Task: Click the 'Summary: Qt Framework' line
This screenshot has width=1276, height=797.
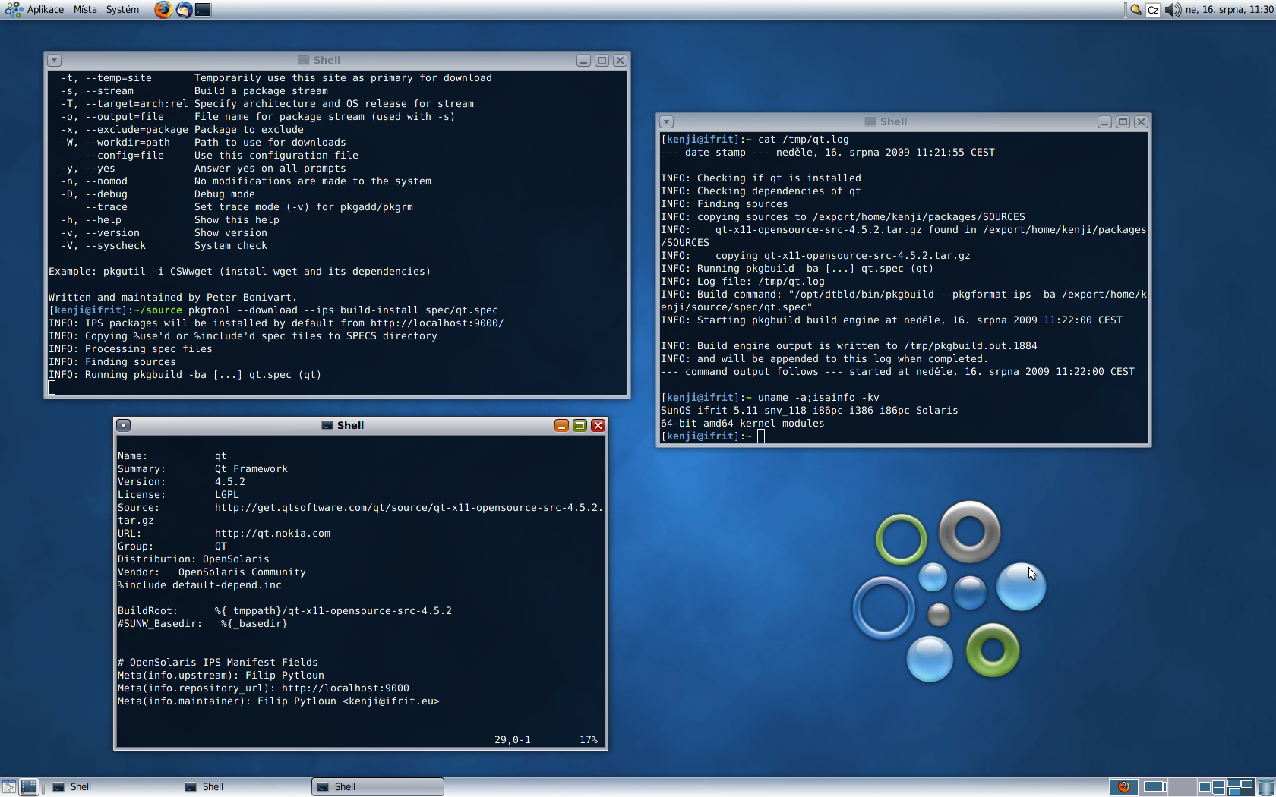Action: point(203,469)
